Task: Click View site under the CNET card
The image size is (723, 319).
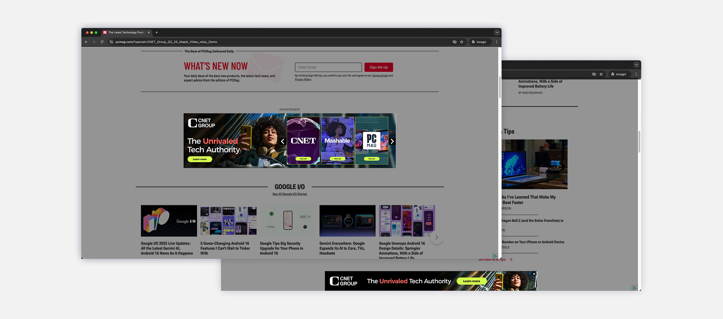Action: [x=303, y=159]
